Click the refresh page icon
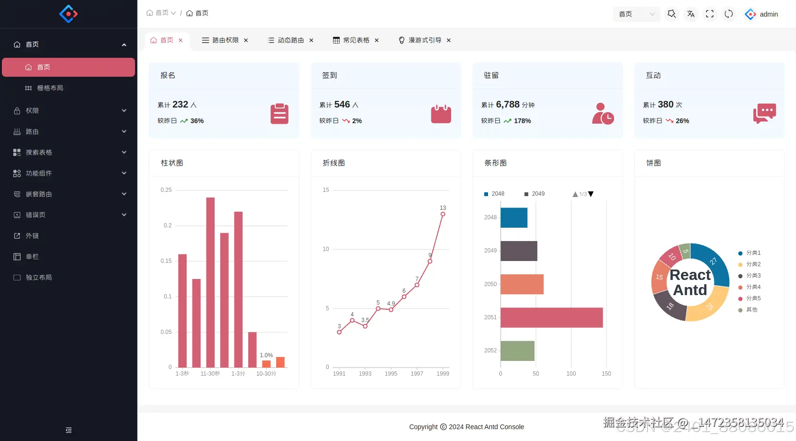 point(729,14)
